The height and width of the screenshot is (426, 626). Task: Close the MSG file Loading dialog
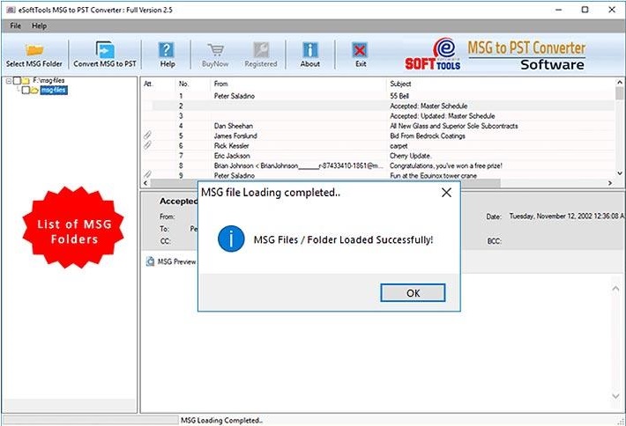point(446,193)
